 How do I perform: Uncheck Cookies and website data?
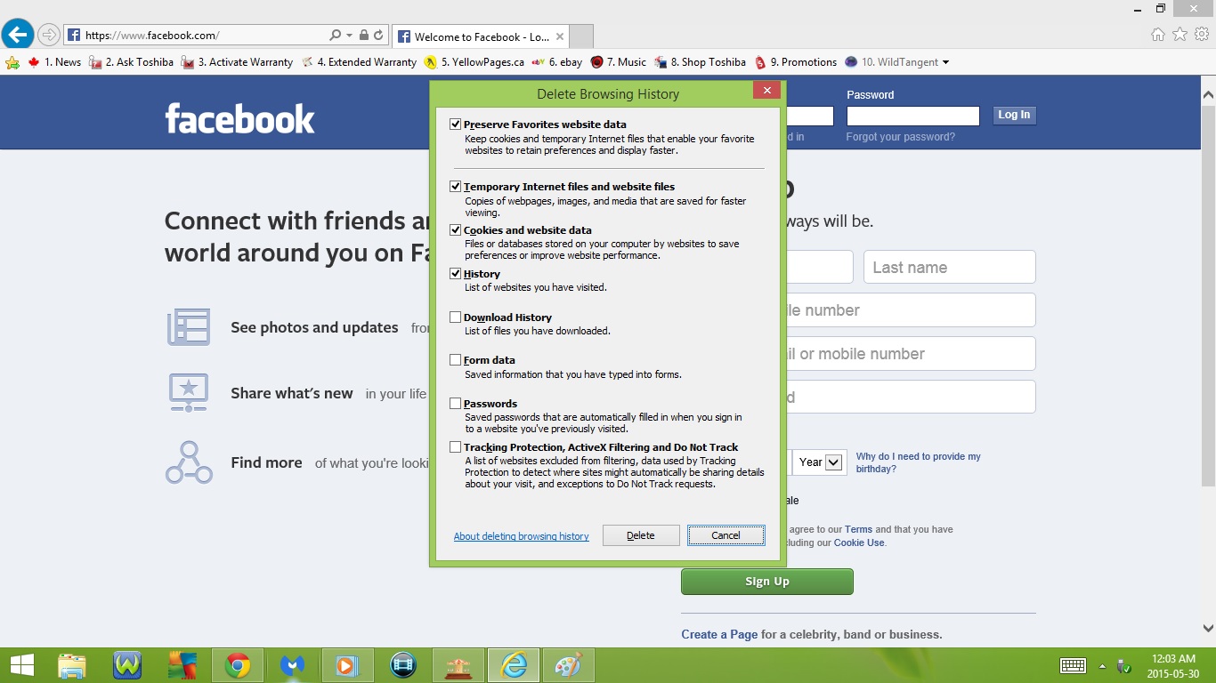coord(455,230)
